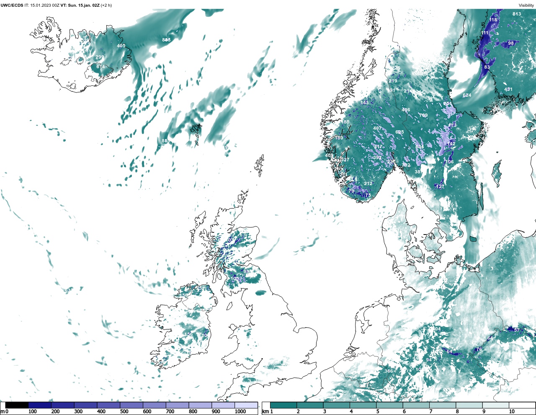Click the '327' visibility value on the map
This screenshot has height=415, width=536.
[345, 160]
